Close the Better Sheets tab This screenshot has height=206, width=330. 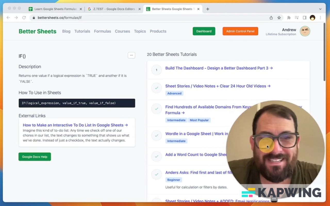click(198, 9)
